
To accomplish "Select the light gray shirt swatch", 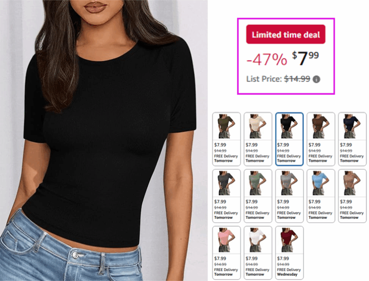I will click(x=289, y=196).
